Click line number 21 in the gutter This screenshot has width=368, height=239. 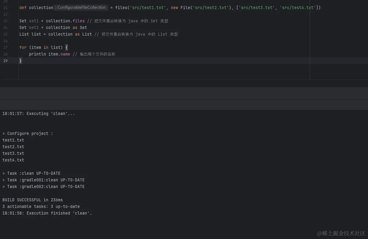point(5,8)
